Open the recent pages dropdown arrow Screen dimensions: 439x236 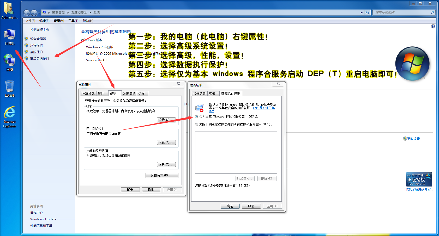click(39, 13)
